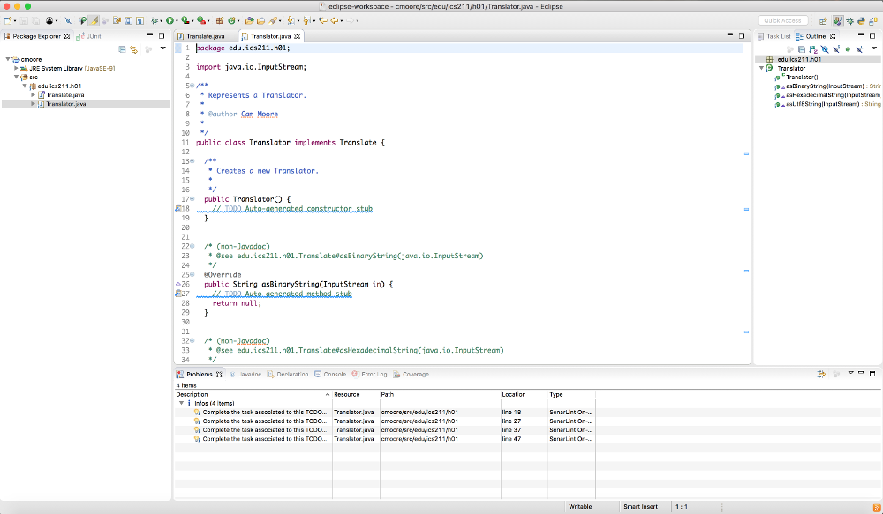
Task: Toggle Hide Static Members in Outline
Action: pyautogui.click(x=836, y=49)
